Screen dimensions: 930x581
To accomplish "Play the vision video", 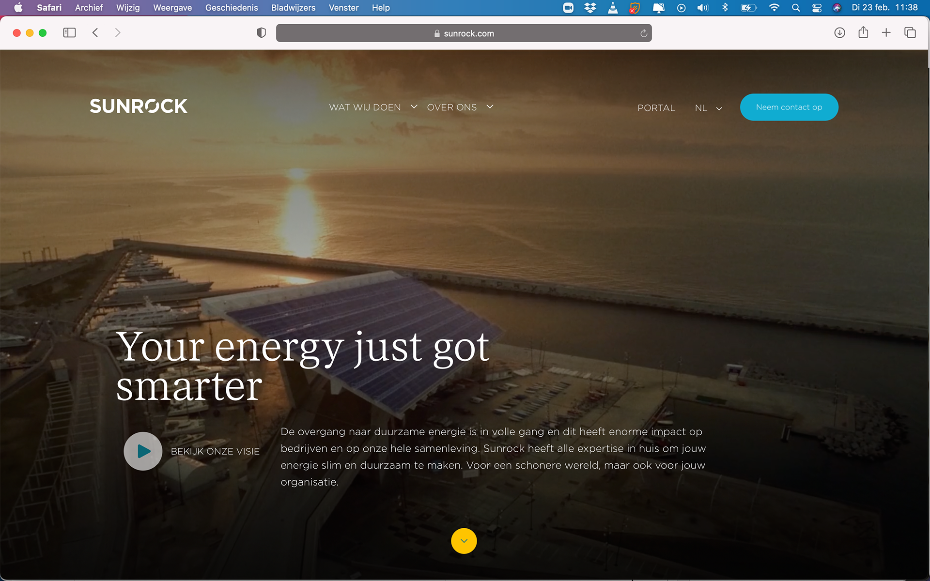I will click(x=143, y=451).
